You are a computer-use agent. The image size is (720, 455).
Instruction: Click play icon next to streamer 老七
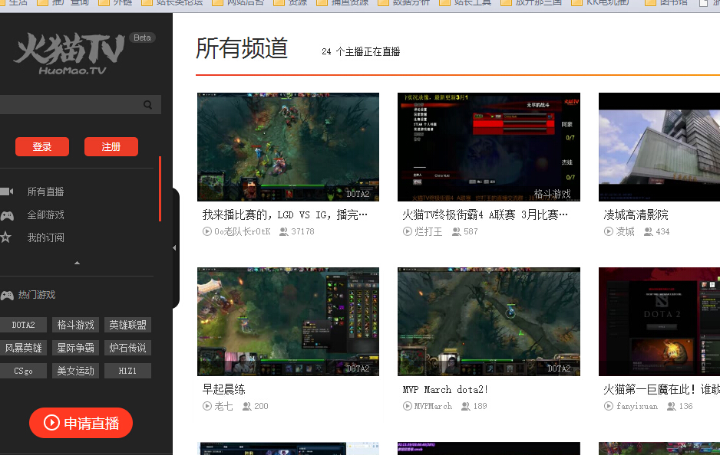point(207,406)
